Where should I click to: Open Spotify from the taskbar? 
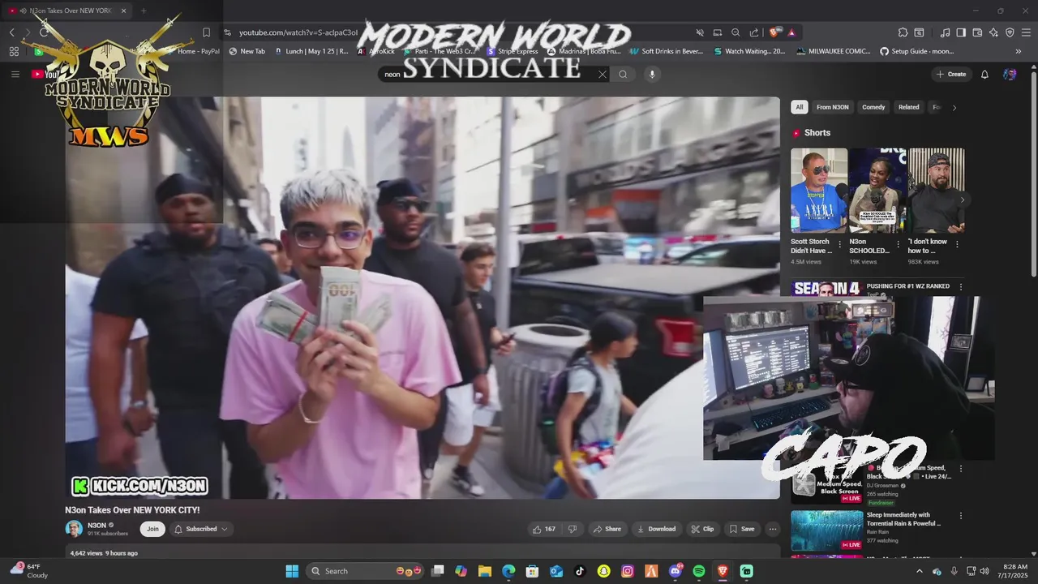coord(699,571)
